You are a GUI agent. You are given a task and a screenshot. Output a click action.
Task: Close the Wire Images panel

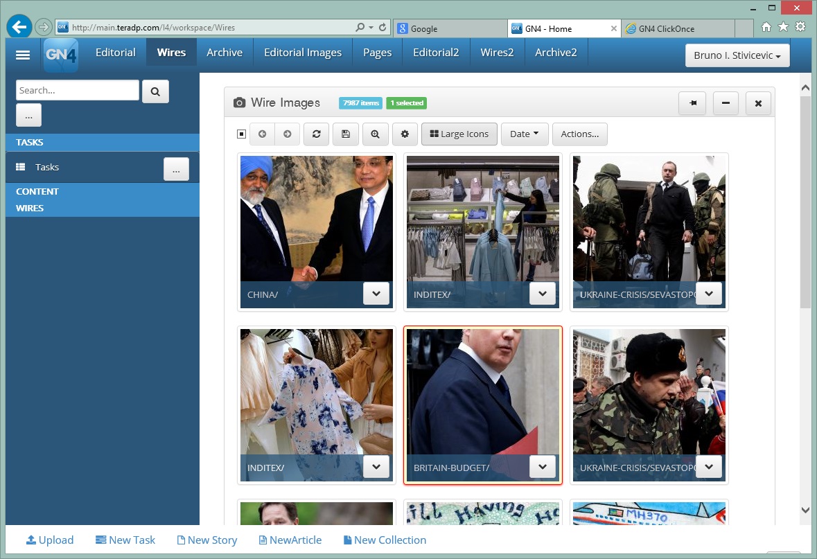point(758,103)
